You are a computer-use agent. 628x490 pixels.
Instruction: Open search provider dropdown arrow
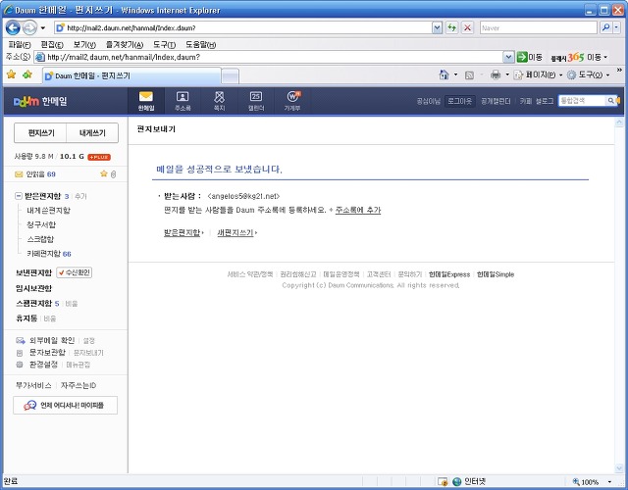[616, 27]
